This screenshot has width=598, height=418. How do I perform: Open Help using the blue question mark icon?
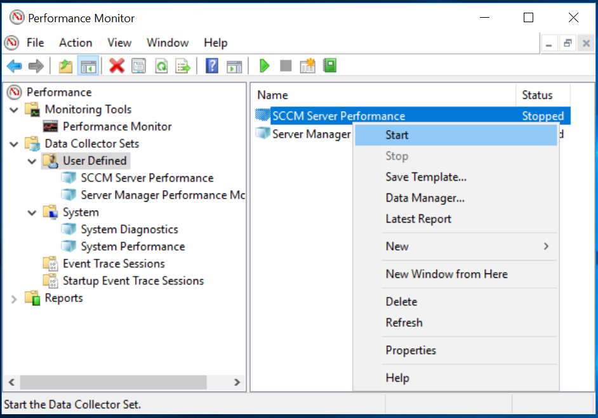[x=211, y=66]
